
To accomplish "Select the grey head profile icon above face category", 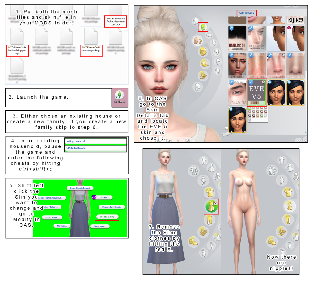I will click(x=196, y=21).
